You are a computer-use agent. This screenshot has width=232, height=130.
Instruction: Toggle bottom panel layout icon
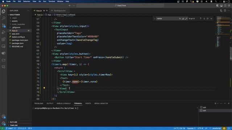(221, 5)
